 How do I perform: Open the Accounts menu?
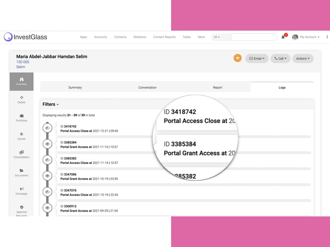[x=101, y=37]
